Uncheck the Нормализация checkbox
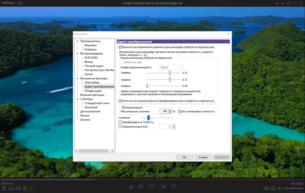Viewport: 305px width, 193px height. 123,108
